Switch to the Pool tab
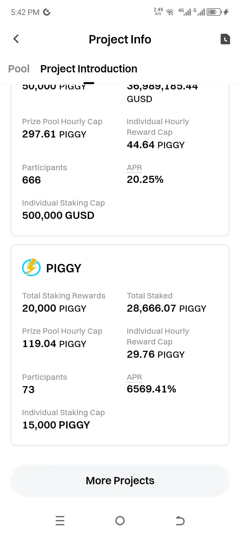 coord(19,69)
